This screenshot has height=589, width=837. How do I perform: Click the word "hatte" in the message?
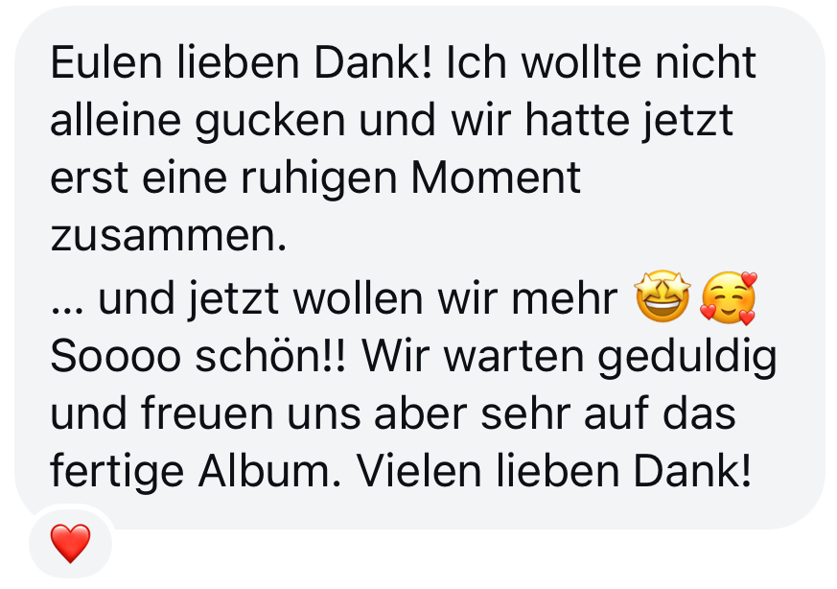pos(576,120)
